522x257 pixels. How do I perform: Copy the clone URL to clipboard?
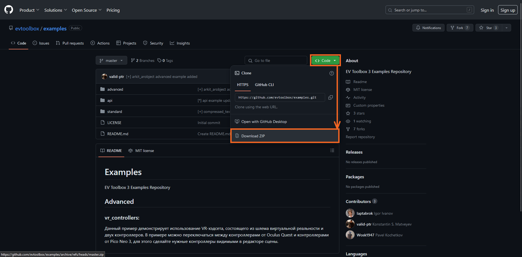coord(331,97)
